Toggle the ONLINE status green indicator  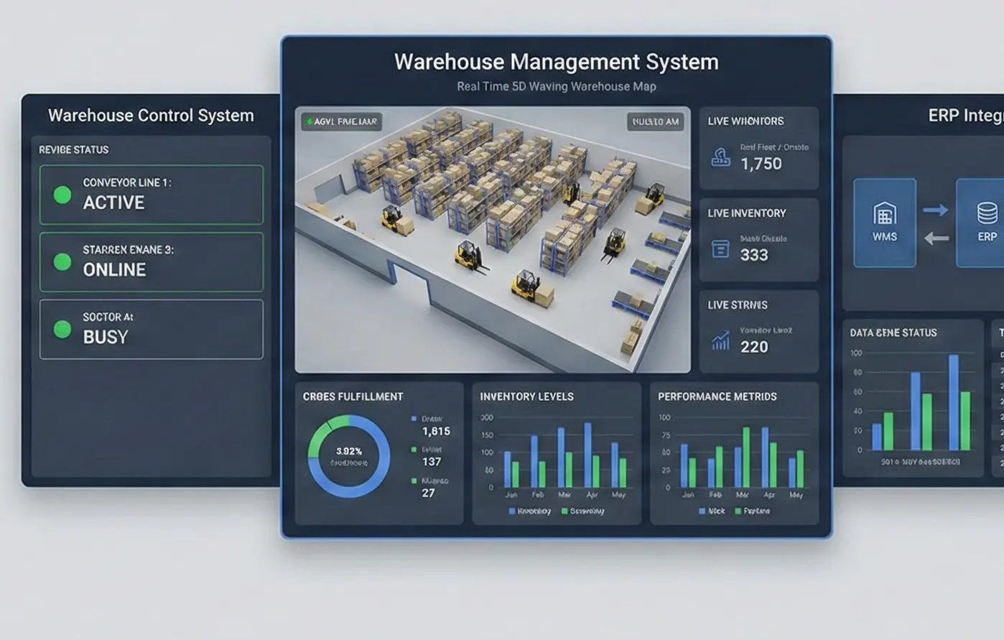pos(62,262)
